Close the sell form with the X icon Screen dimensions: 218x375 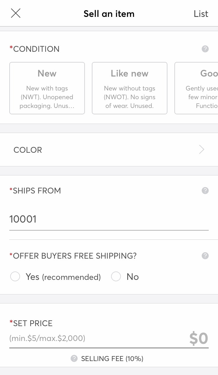16,13
